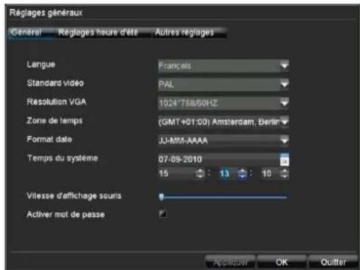
Task: Click the Zone de temps label
Action: tap(55, 121)
